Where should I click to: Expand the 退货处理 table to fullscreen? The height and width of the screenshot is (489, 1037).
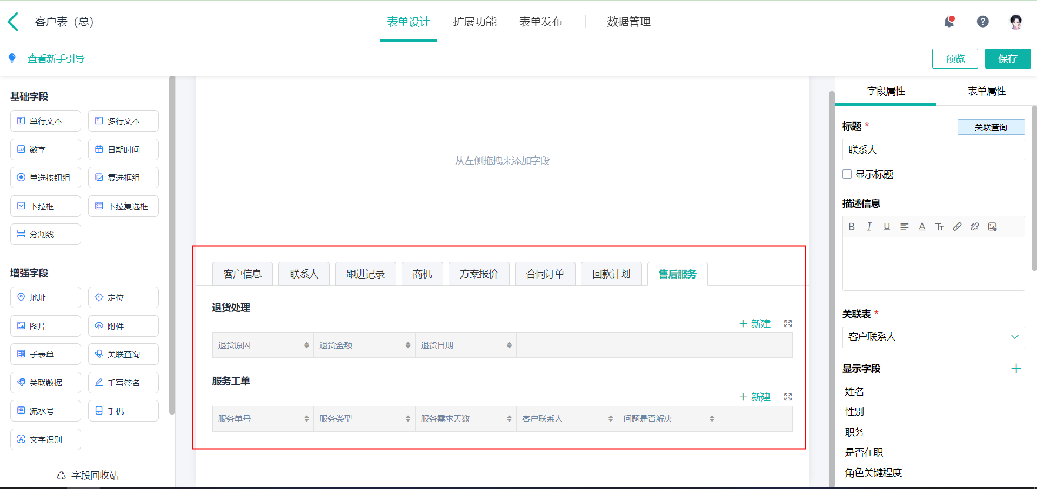(788, 323)
